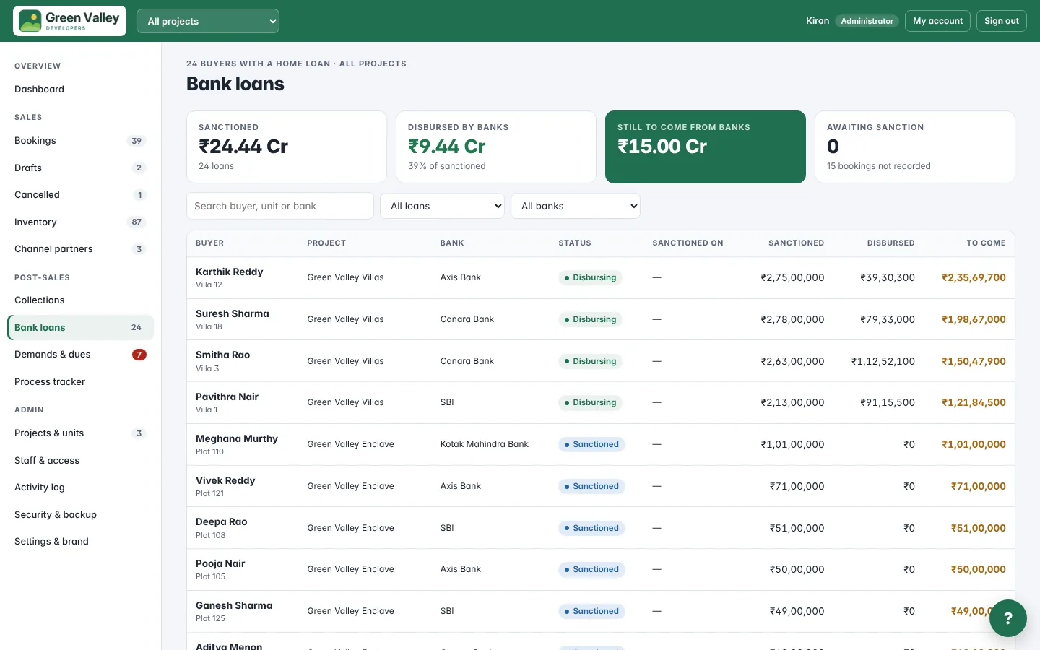The width and height of the screenshot is (1040, 650).
Task: Open the All projects dropdown
Action: click(x=208, y=21)
